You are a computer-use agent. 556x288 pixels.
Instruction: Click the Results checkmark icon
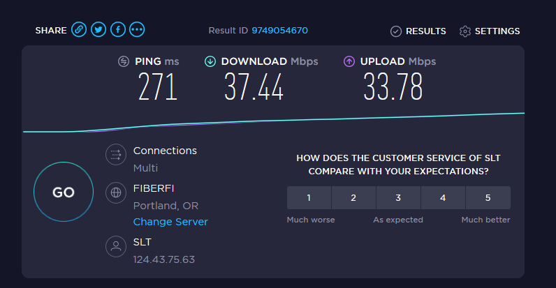click(x=396, y=31)
